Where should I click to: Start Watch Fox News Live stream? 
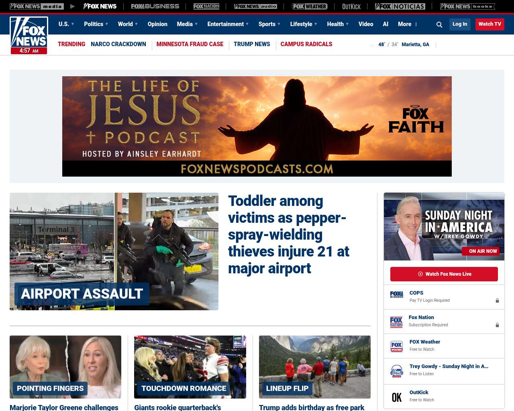tap(444, 274)
